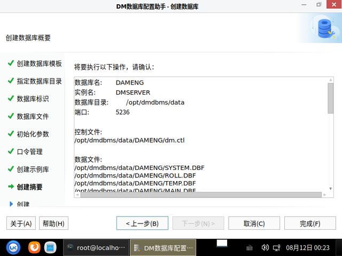The height and width of the screenshot is (256, 342).
Task: Open the network connection tray icon
Action: (277, 247)
